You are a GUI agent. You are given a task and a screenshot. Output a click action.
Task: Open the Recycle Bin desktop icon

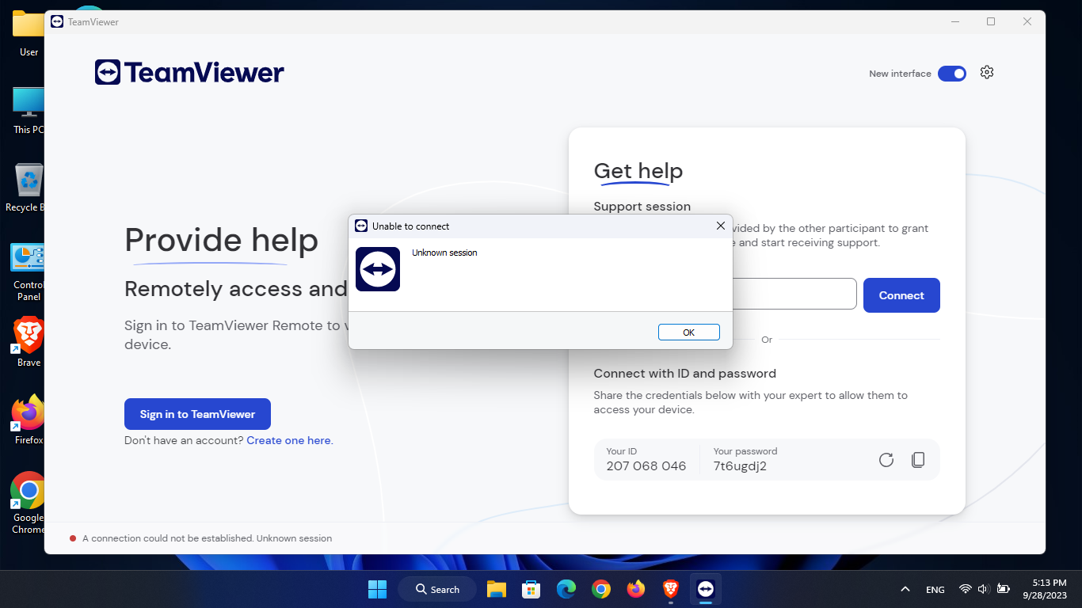pyautogui.click(x=28, y=180)
